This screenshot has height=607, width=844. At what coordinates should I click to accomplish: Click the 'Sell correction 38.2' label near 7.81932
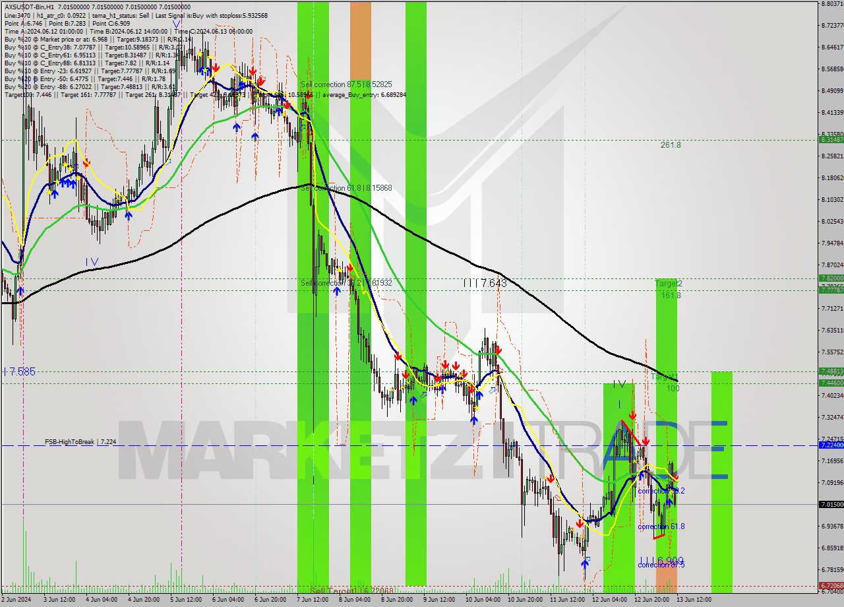346,282
